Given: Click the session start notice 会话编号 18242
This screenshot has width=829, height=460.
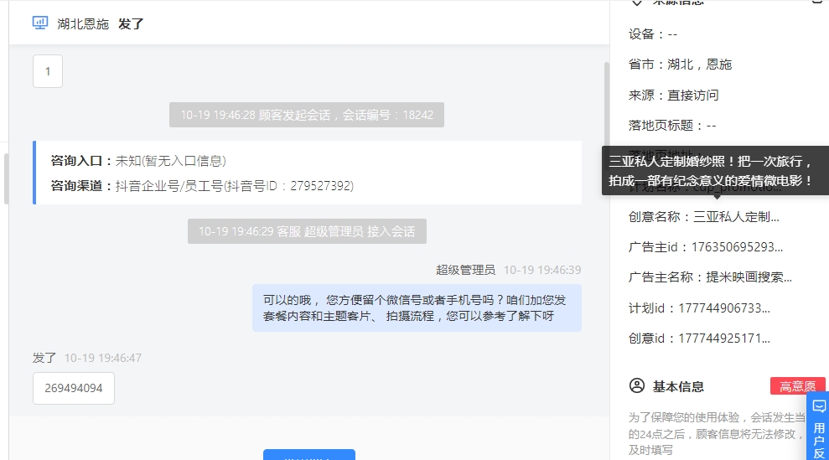Looking at the screenshot, I should (x=307, y=115).
